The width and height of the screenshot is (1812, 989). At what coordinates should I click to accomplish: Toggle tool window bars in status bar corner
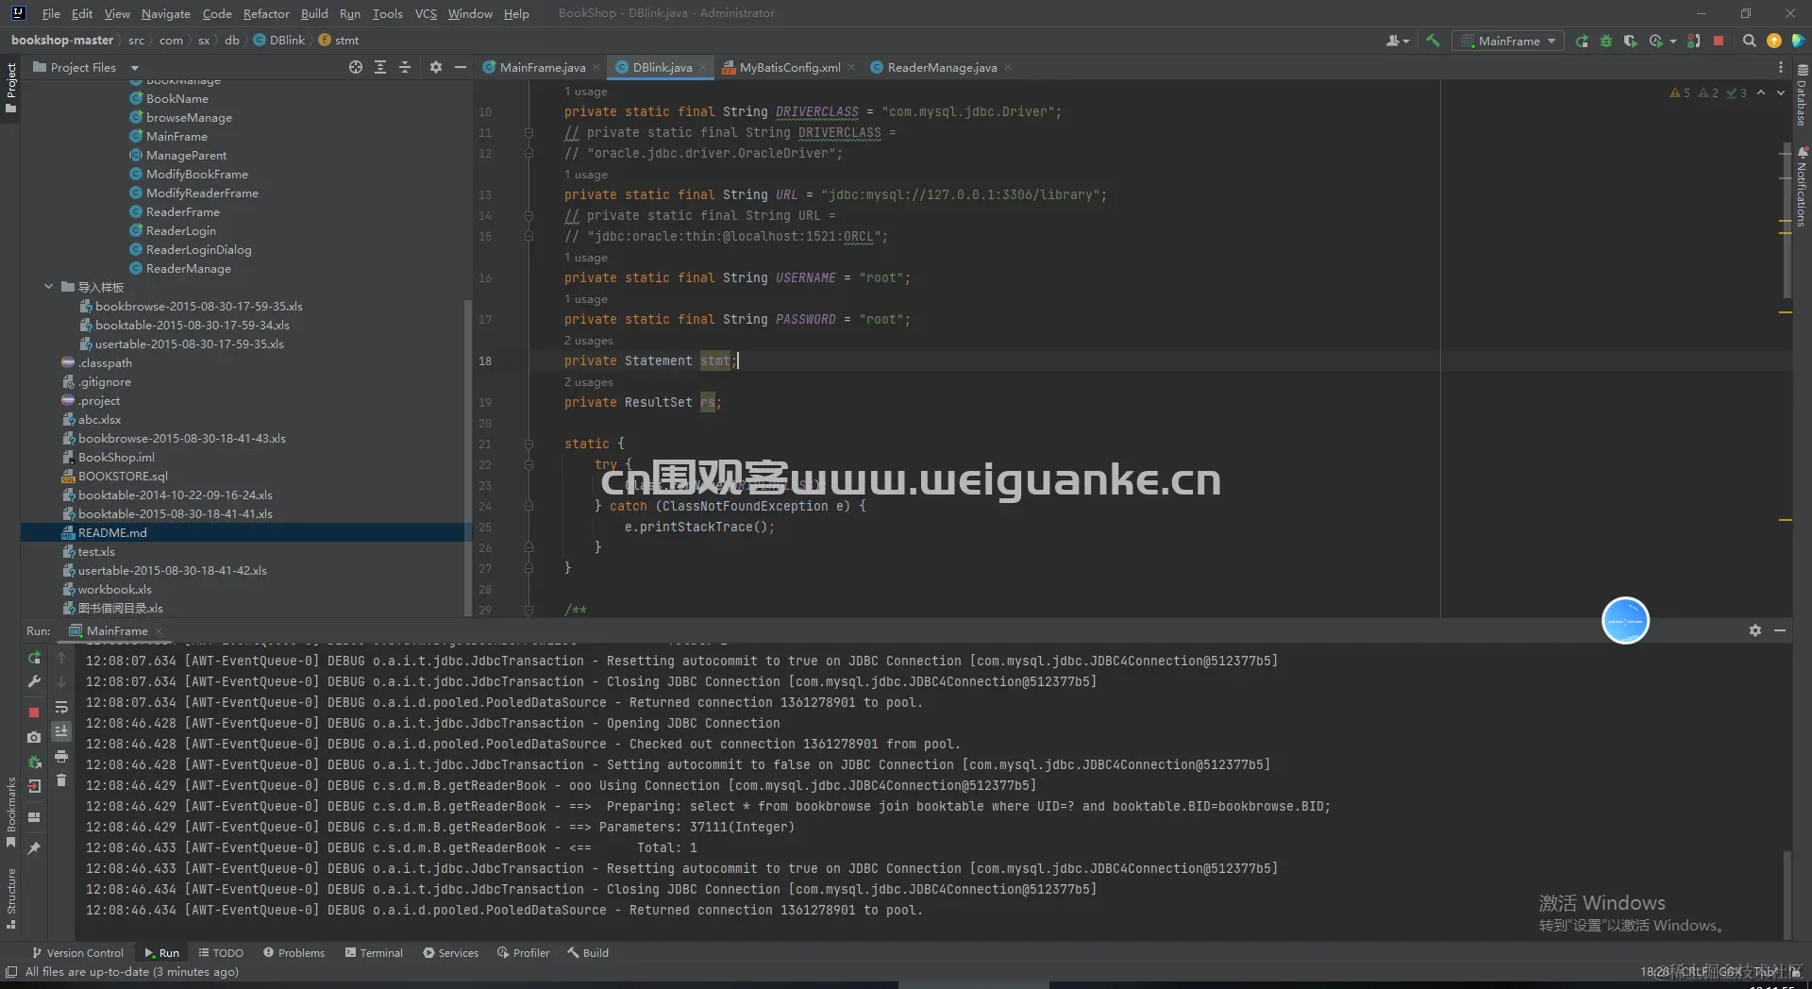tap(10, 972)
